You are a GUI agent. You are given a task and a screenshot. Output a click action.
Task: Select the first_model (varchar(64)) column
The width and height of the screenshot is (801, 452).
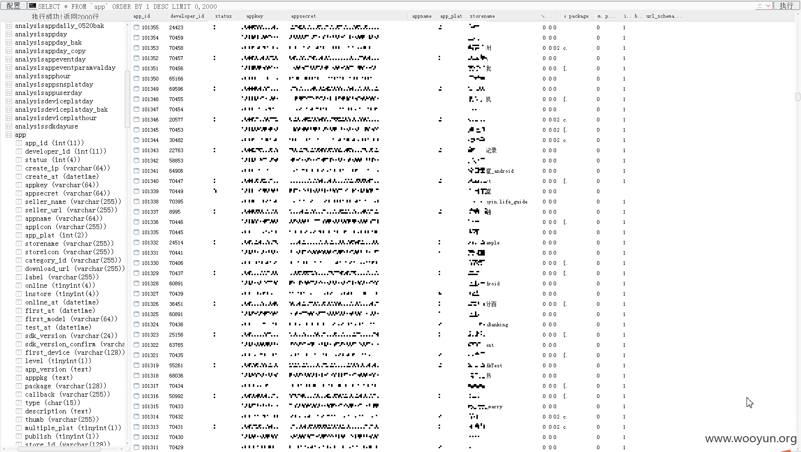71,319
